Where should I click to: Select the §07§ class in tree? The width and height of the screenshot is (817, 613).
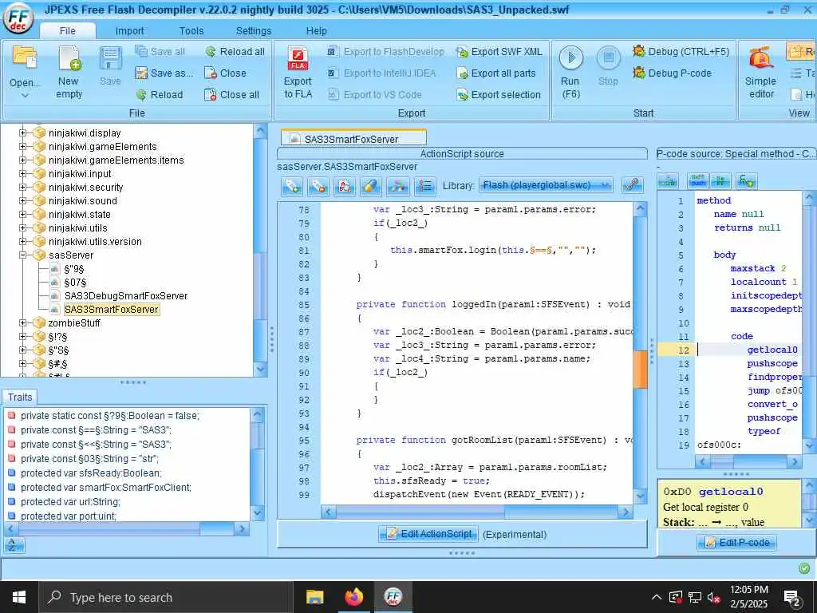click(x=75, y=283)
